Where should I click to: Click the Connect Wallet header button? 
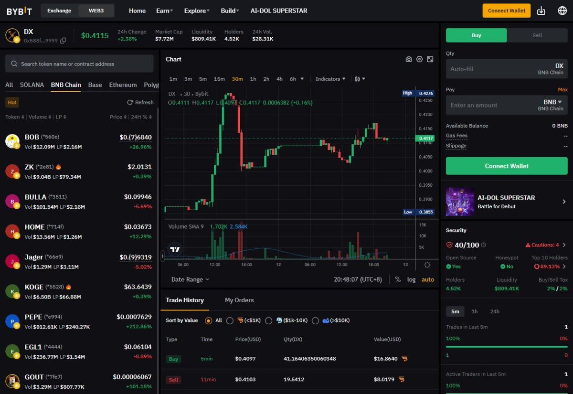point(506,11)
